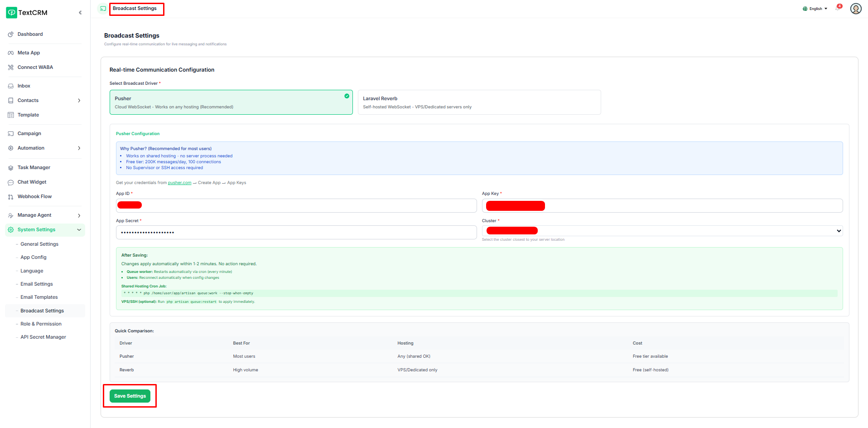Collapse the sidebar with the arrow icon
868x428 pixels.
coord(80,13)
